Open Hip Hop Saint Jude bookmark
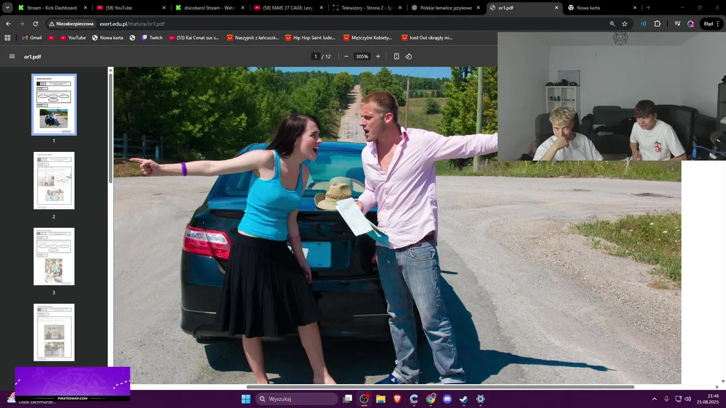This screenshot has height=408, width=726. pos(310,38)
